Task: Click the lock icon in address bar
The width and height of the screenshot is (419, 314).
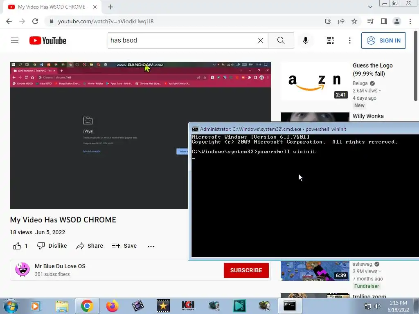Action: pos(52,21)
